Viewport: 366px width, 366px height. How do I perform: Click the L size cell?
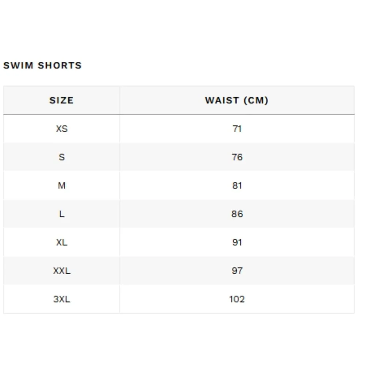(61, 214)
